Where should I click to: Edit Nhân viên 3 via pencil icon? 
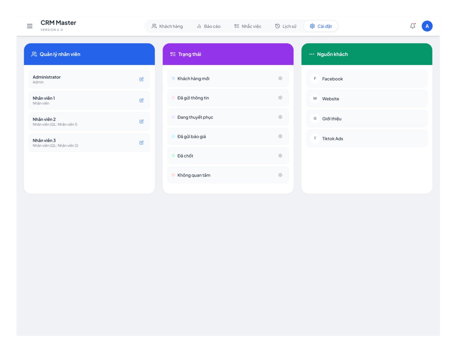[142, 143]
